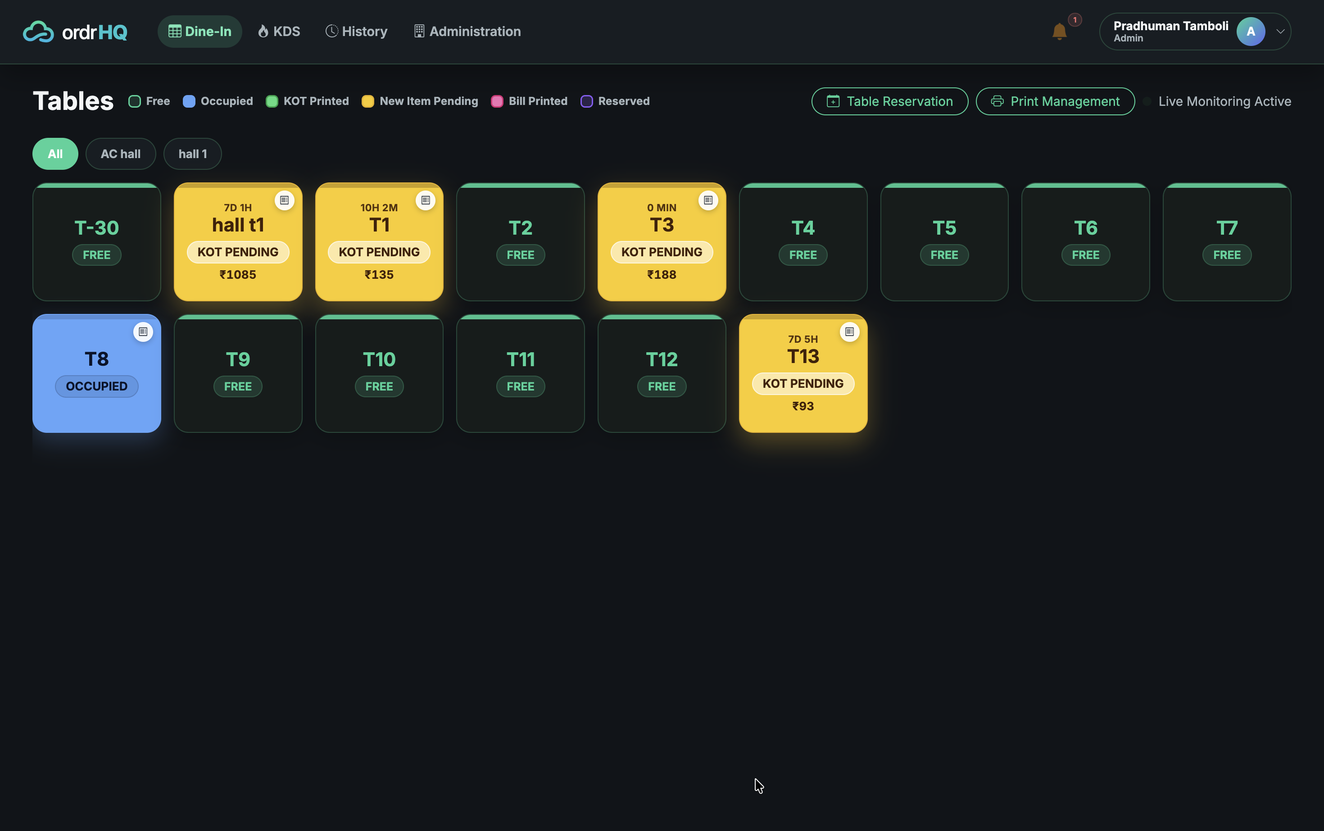
Task: Select free table T9
Action: pyautogui.click(x=238, y=373)
